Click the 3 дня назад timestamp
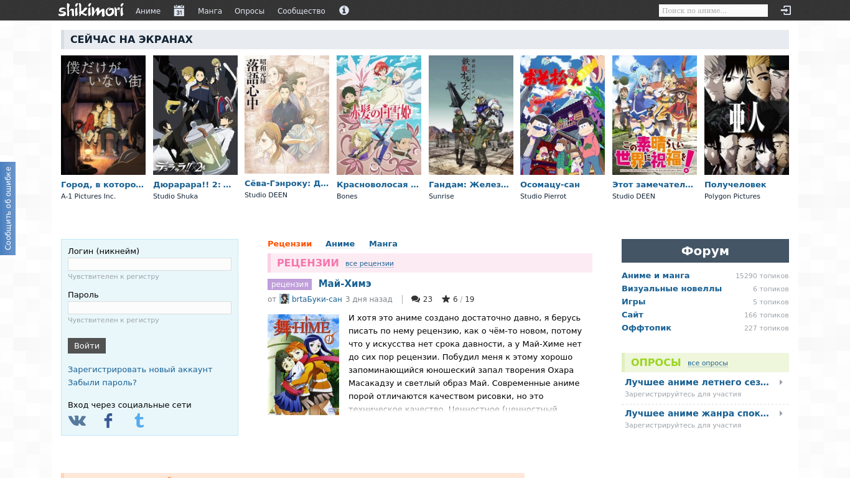 369,299
